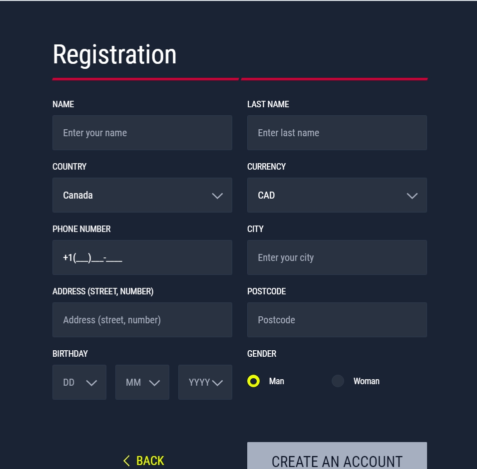
Task: Select the Woman gender radio button
Action: (338, 381)
